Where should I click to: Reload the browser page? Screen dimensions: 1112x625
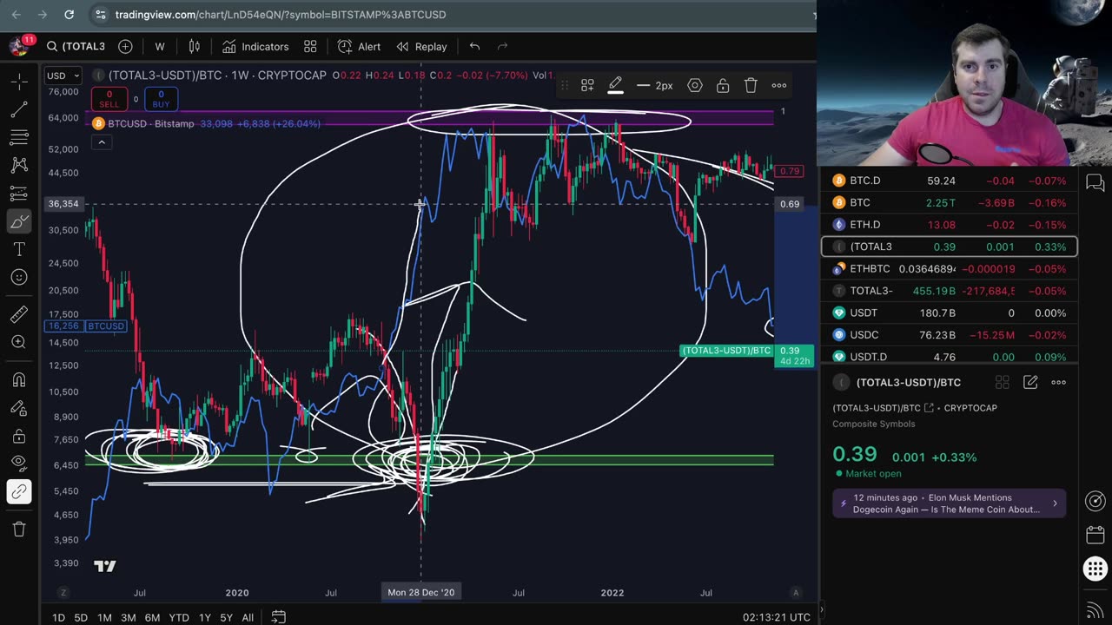pos(69,15)
